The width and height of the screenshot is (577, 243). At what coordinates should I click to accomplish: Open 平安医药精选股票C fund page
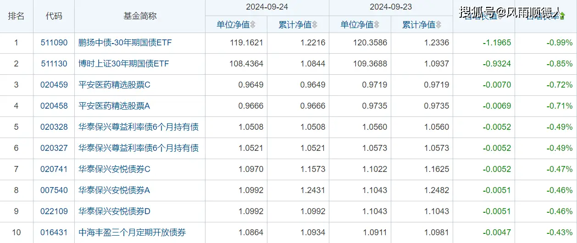tap(115, 85)
